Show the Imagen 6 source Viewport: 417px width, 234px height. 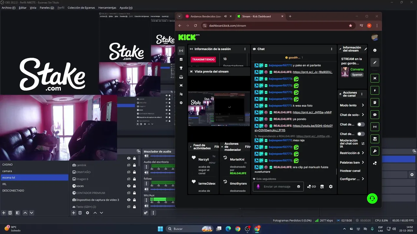pyautogui.click(x=129, y=179)
